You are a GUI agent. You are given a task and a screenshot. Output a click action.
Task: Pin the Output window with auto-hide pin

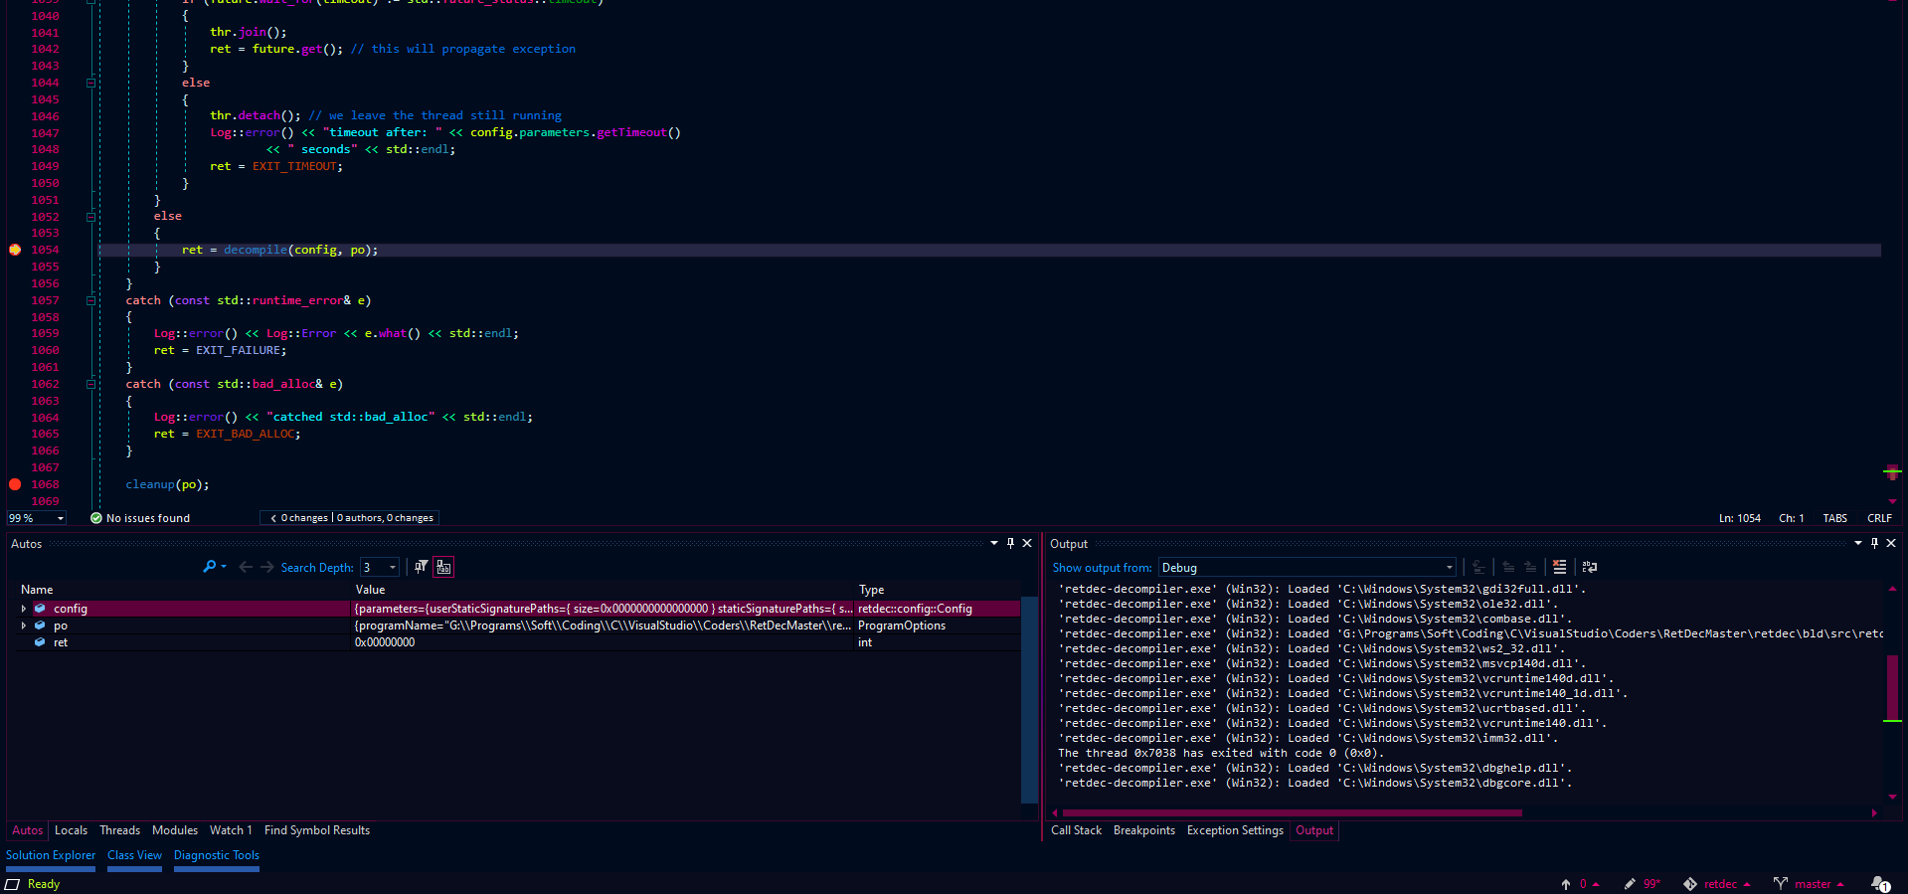(x=1874, y=543)
